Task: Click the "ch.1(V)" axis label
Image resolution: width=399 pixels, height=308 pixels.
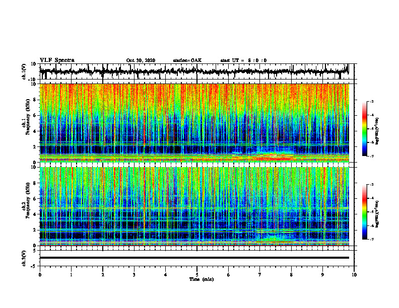Action: coord(24,71)
